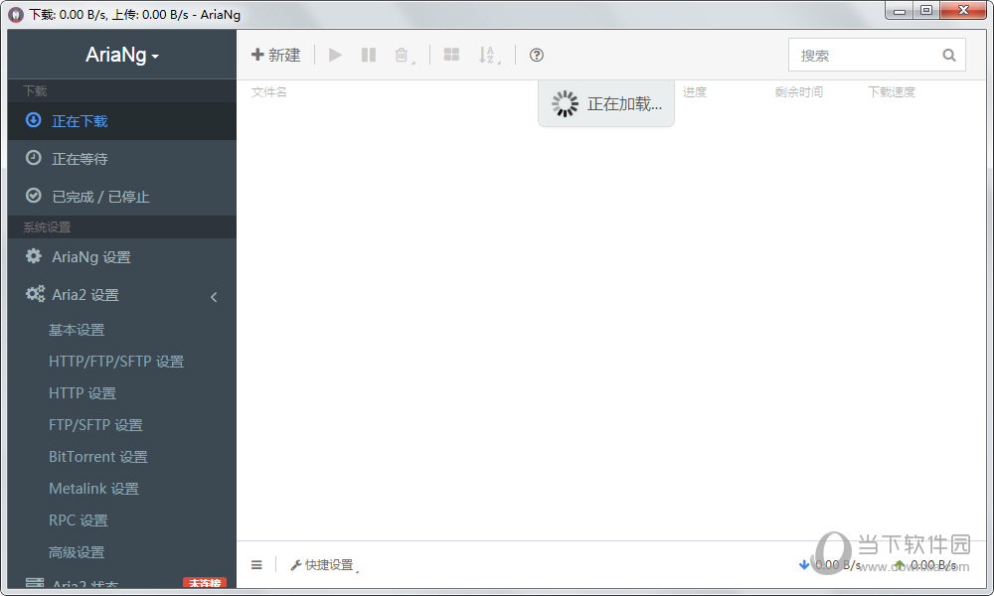Image resolution: width=994 pixels, height=596 pixels.
Task: Click the Aria2 设置 collapse chevron
Action: click(214, 296)
